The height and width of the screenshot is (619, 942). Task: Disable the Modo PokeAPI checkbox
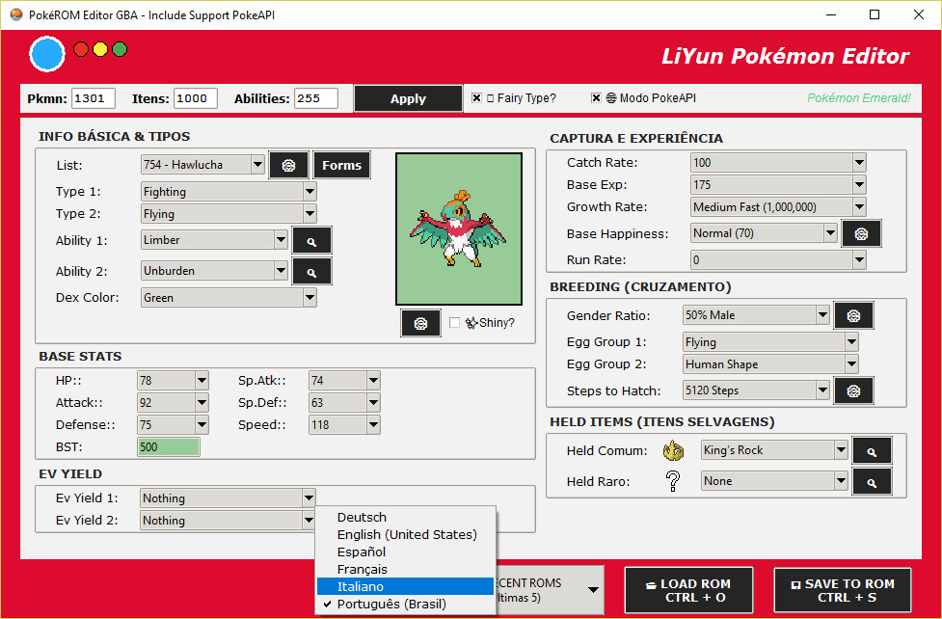click(597, 98)
